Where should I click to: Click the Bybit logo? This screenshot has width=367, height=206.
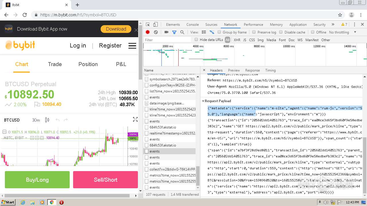coord(20,45)
